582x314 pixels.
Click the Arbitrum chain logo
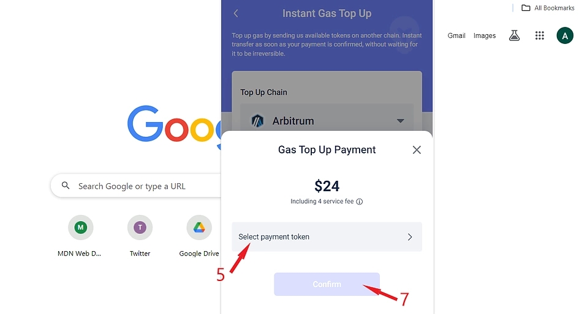[x=257, y=121]
